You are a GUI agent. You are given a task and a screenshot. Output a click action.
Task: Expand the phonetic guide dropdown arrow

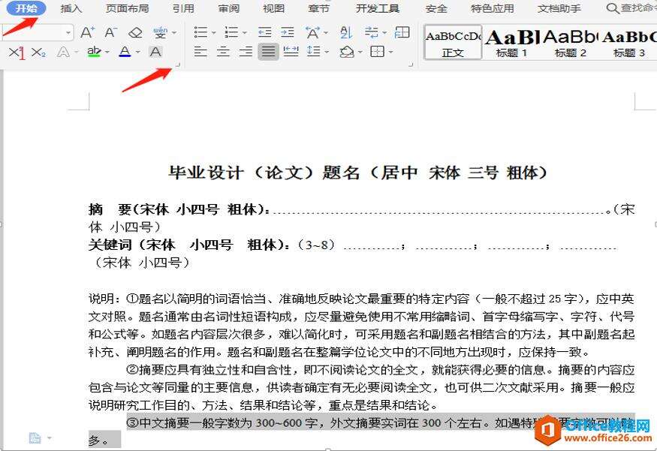tap(174, 33)
